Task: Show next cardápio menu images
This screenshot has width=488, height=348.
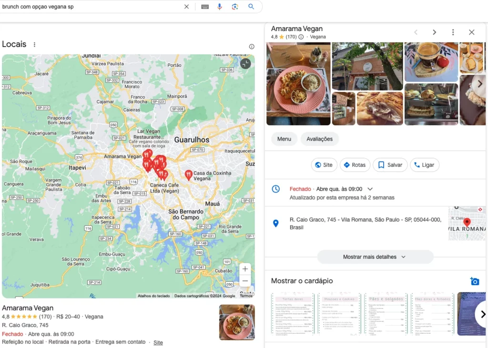Action: click(x=482, y=314)
